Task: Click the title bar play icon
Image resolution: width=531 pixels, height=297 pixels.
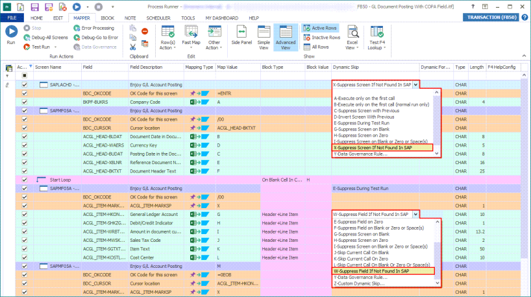Action: click(77, 6)
